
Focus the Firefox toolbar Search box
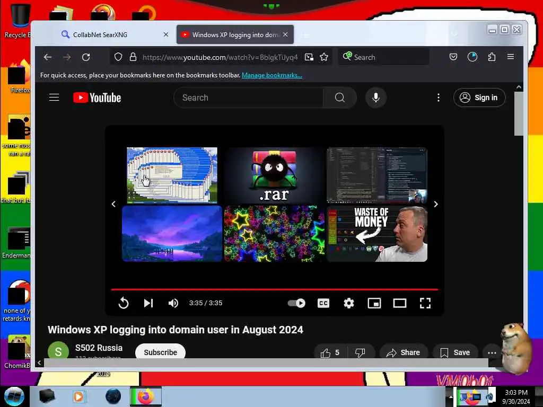383,57
